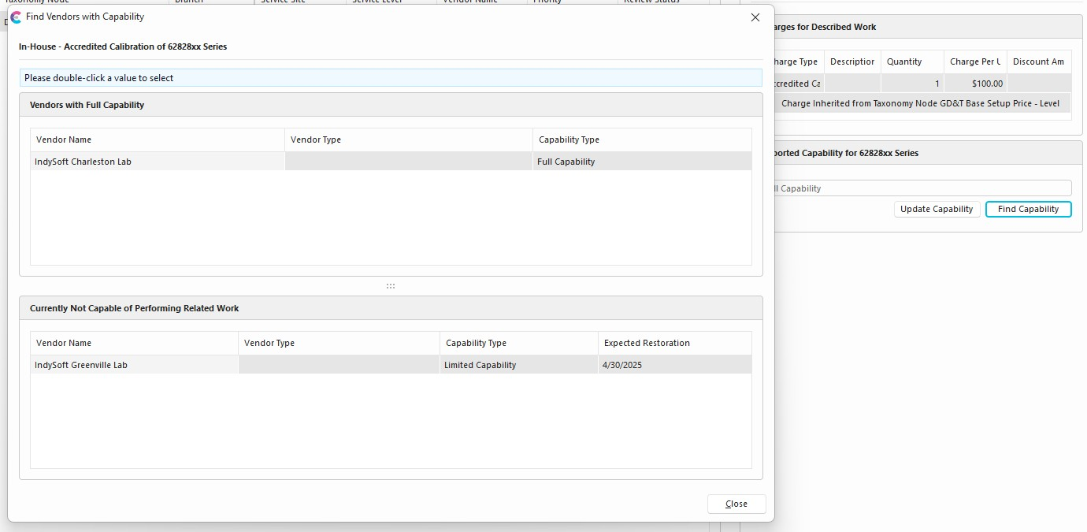Select the IndySoft Charleston Lab vendor row
This screenshot has height=532, width=1087.
[158, 162]
